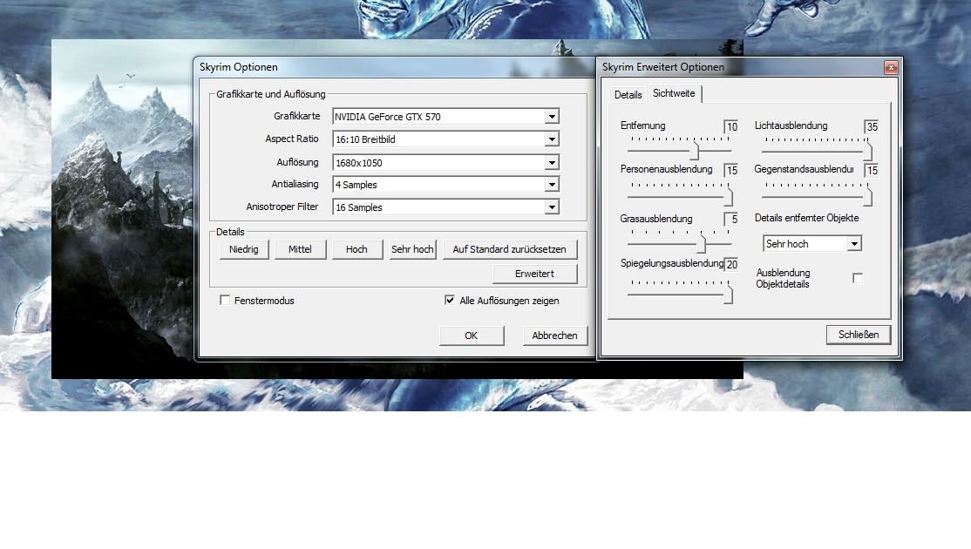Click the Personenausblendung value box showing 15
This screenshot has width=971, height=549.
tap(730, 170)
